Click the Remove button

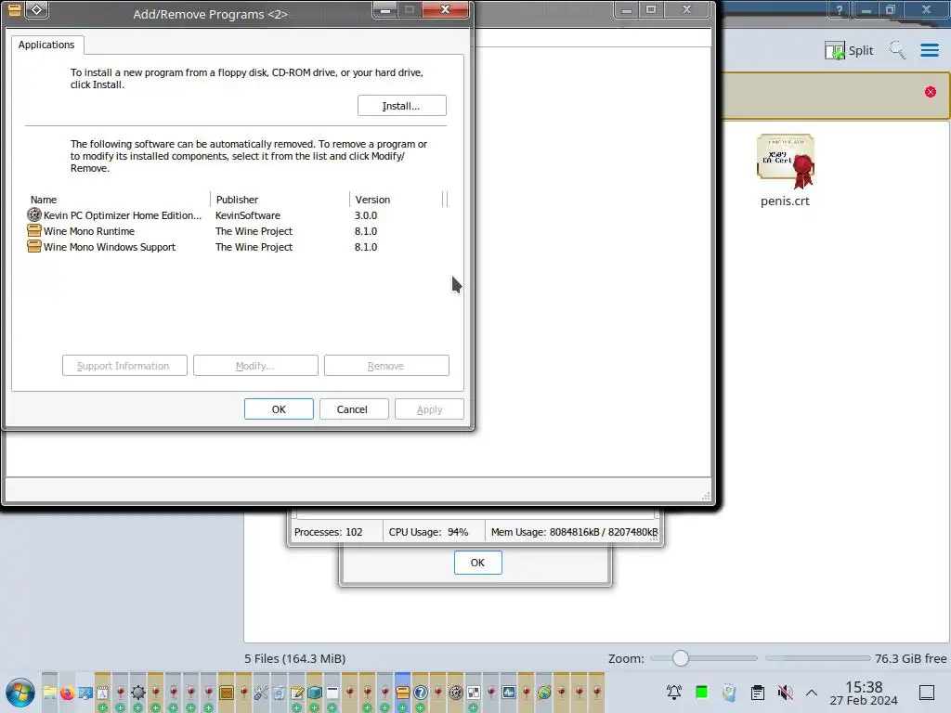click(386, 366)
